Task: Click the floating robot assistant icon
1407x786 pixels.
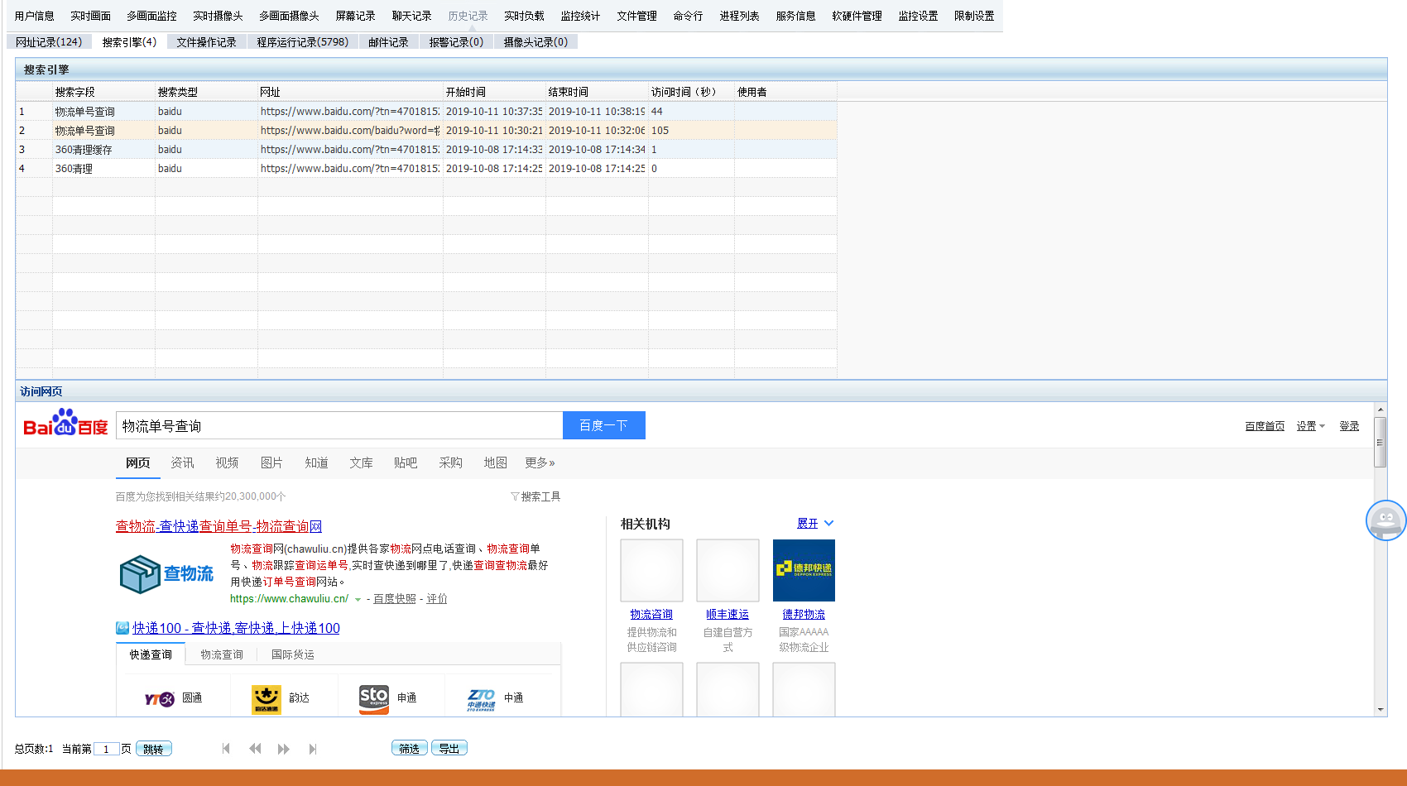Action: click(x=1385, y=520)
